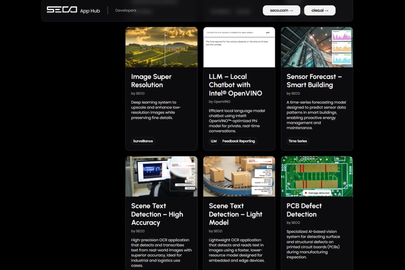Open Scene Text Detection Light Model app

pos(235,214)
